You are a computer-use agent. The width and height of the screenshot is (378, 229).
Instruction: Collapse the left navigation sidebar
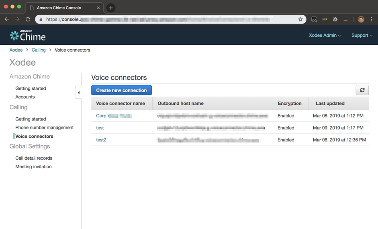coord(78,92)
